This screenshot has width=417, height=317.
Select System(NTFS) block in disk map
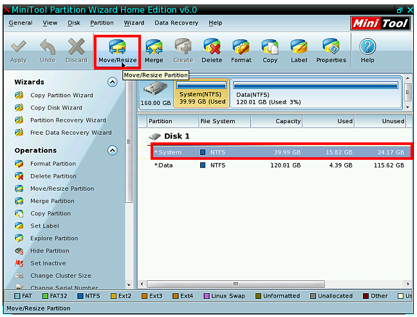(201, 93)
